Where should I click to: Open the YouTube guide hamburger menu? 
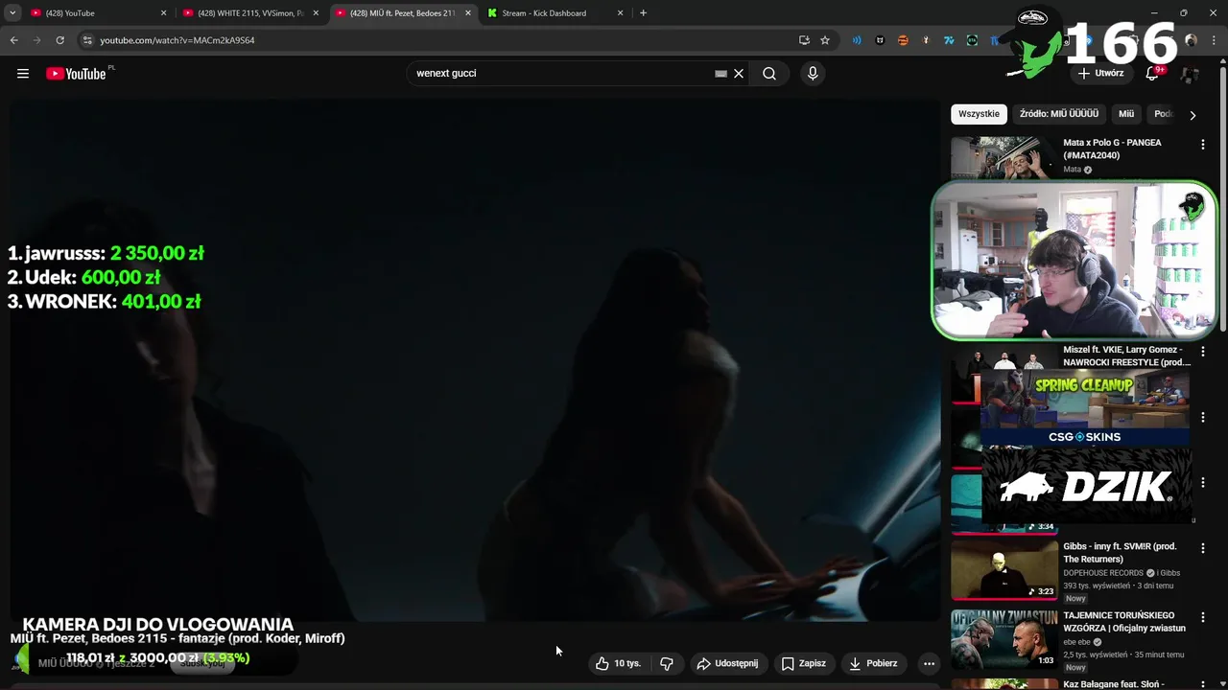click(x=23, y=74)
